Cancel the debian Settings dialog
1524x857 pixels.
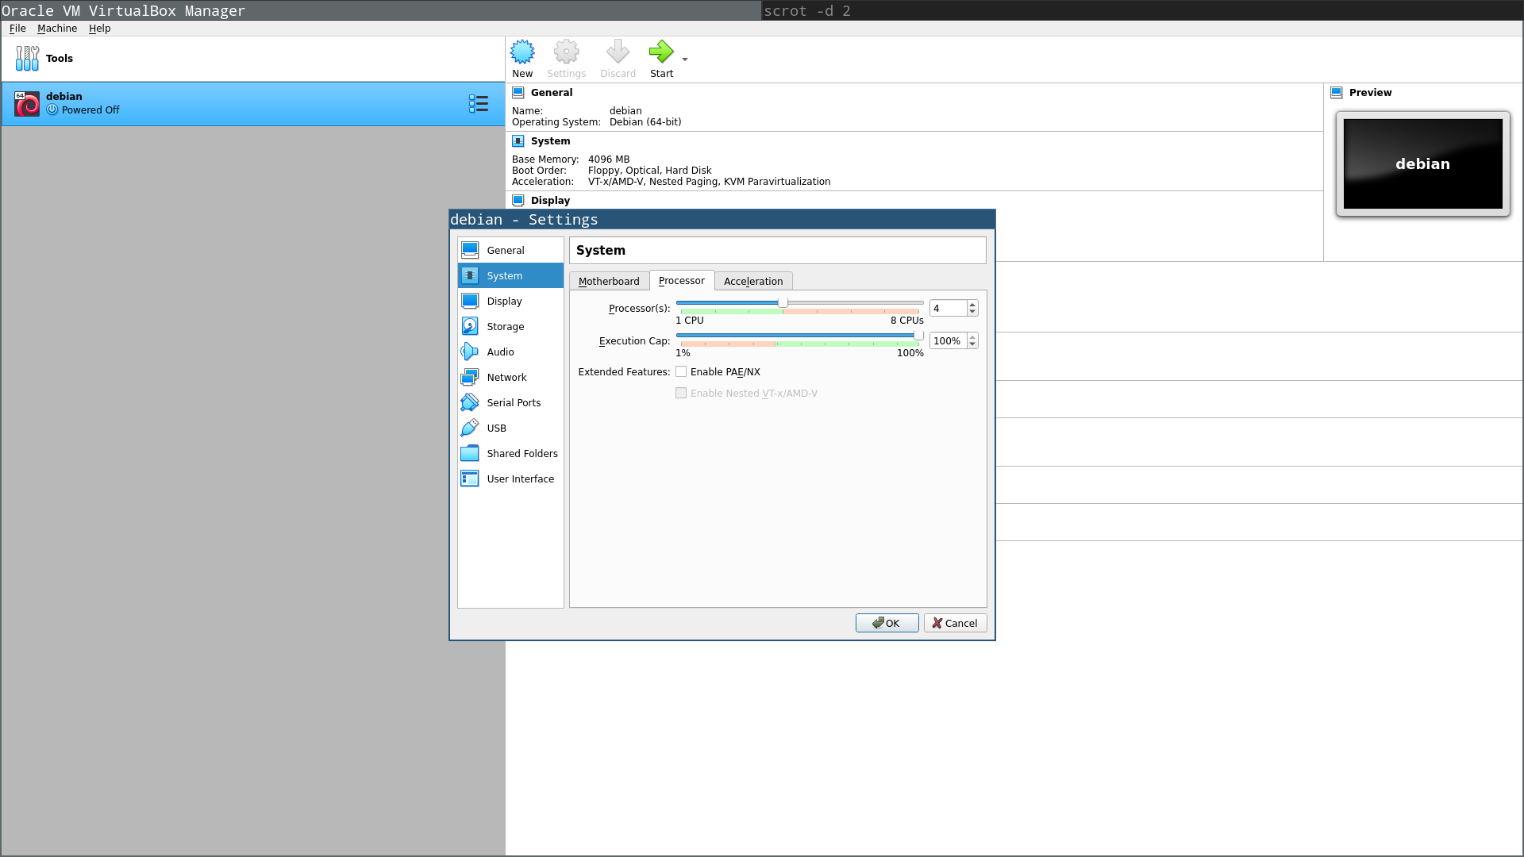956,623
